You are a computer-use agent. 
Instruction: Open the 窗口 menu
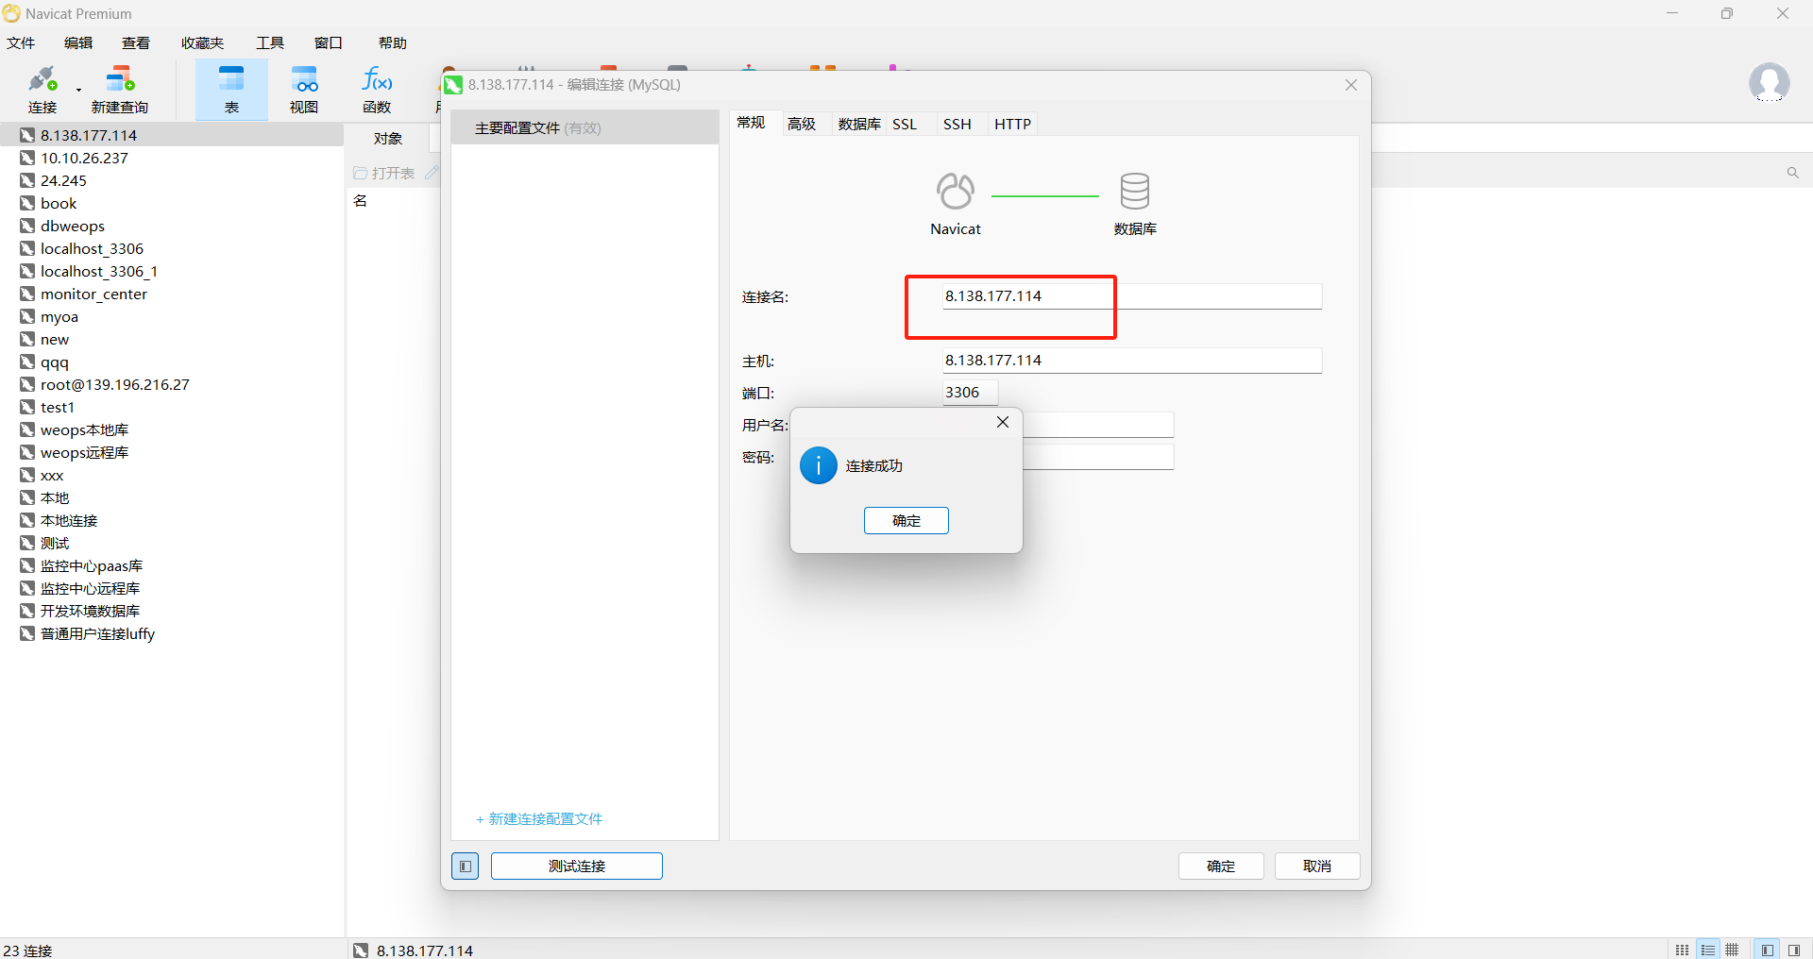pos(329,42)
